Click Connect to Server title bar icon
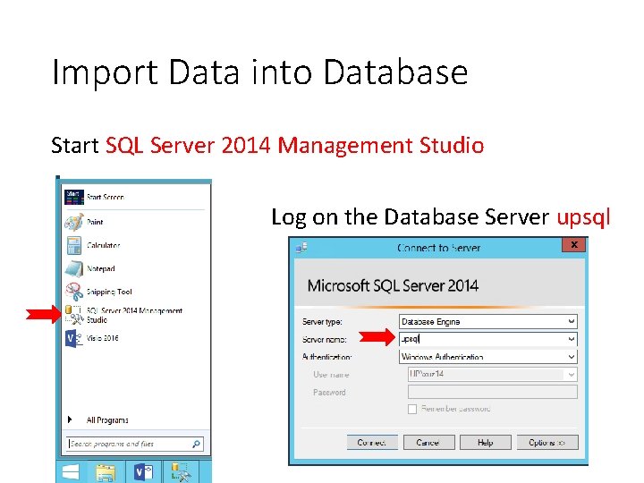The image size is (644, 483). click(x=301, y=248)
